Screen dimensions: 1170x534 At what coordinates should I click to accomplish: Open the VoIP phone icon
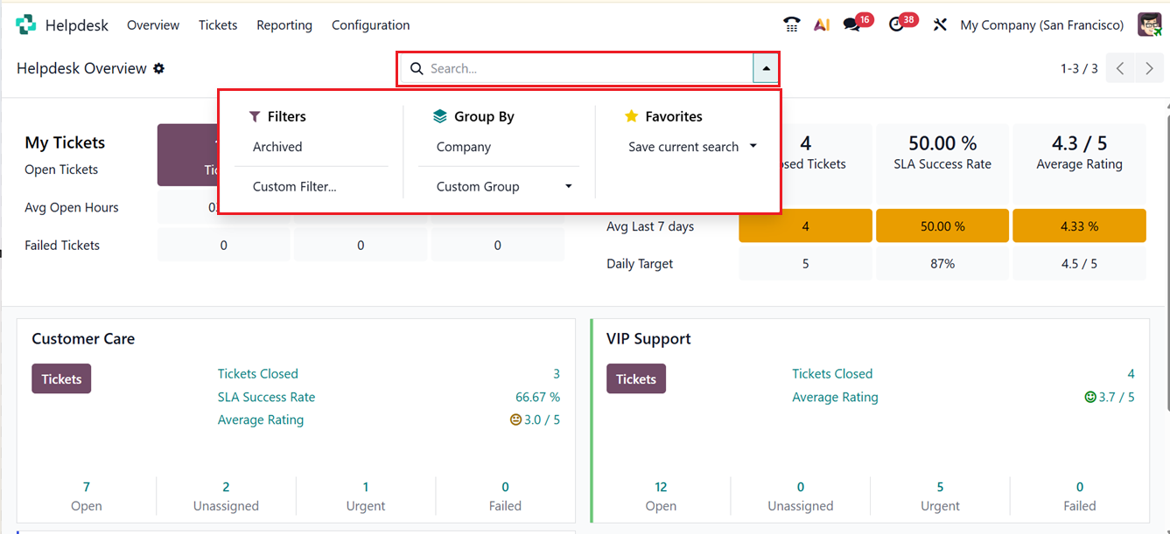tap(792, 25)
